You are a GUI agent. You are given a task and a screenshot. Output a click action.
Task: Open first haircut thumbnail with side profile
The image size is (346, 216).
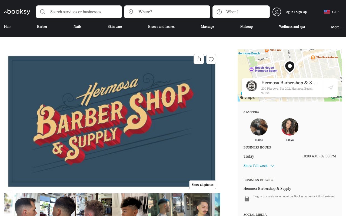point(22,205)
